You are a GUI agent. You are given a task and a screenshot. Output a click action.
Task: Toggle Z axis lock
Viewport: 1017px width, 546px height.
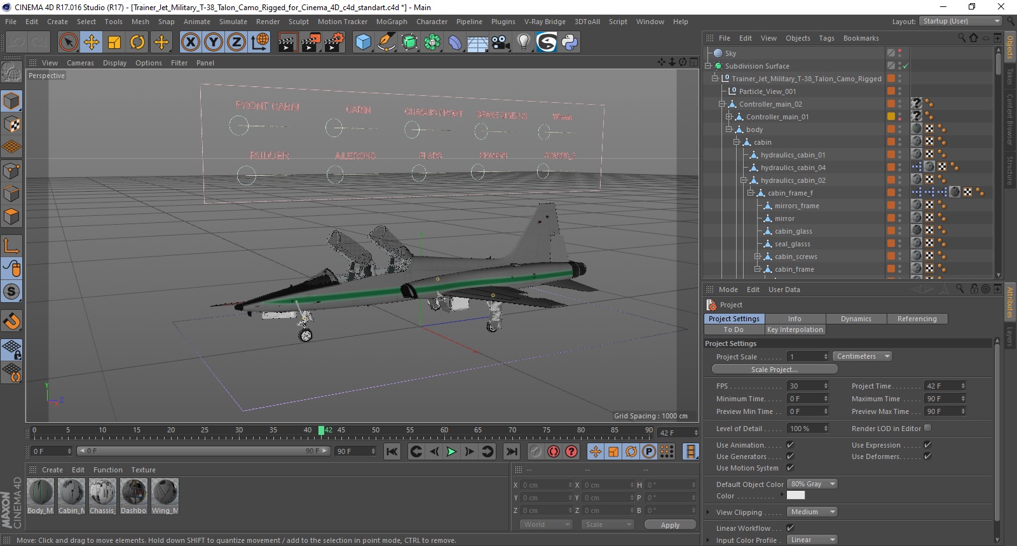pos(236,43)
